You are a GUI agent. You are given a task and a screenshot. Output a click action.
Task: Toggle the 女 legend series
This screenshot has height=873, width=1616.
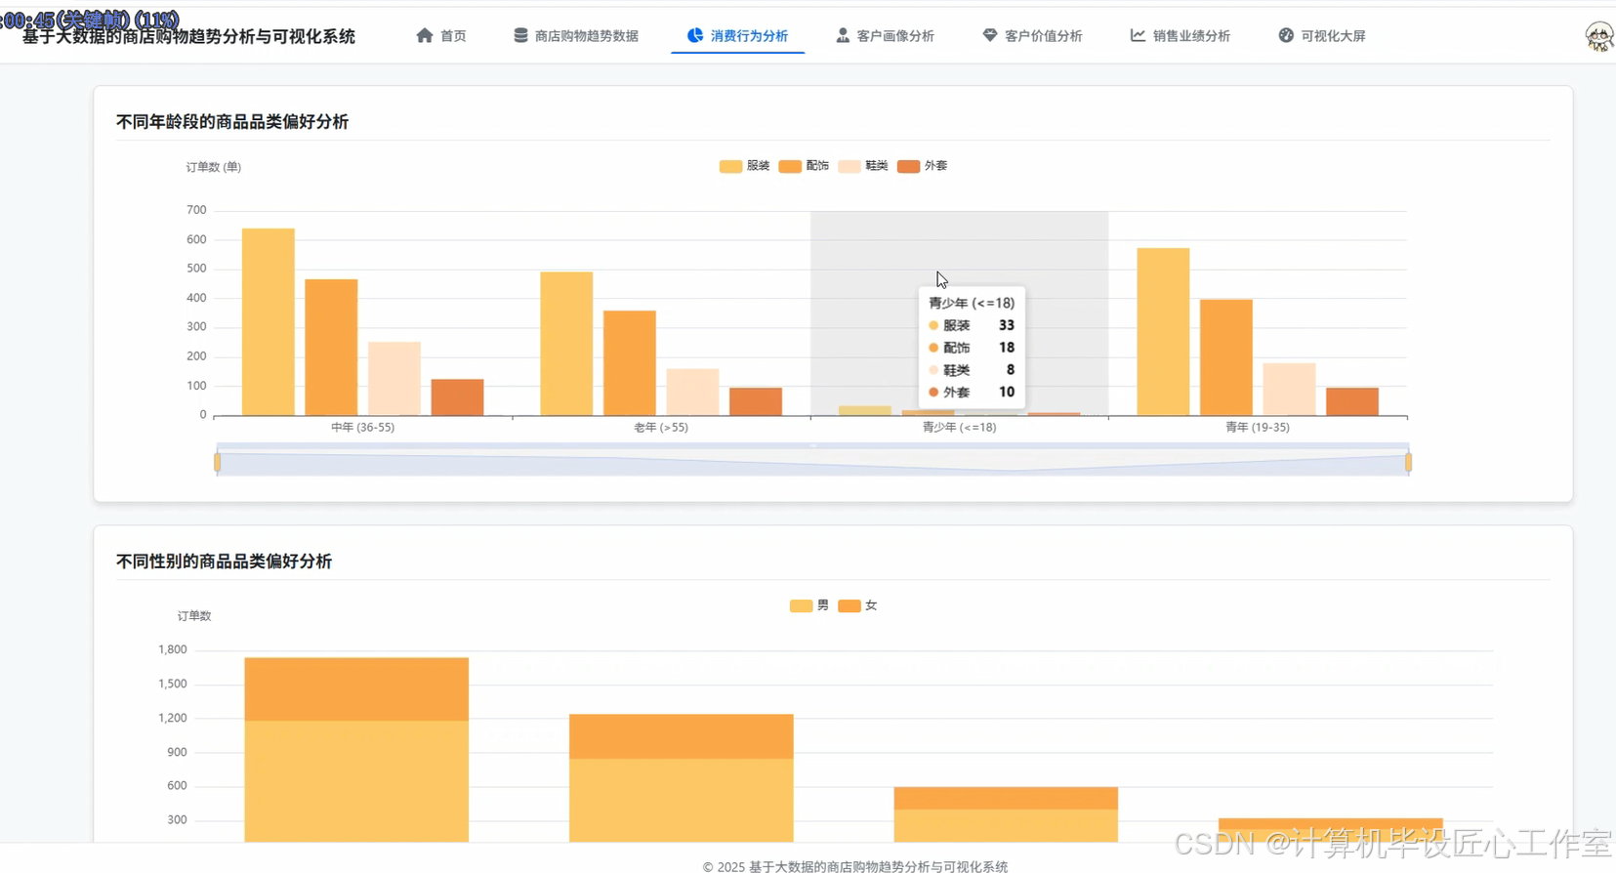pos(857,605)
